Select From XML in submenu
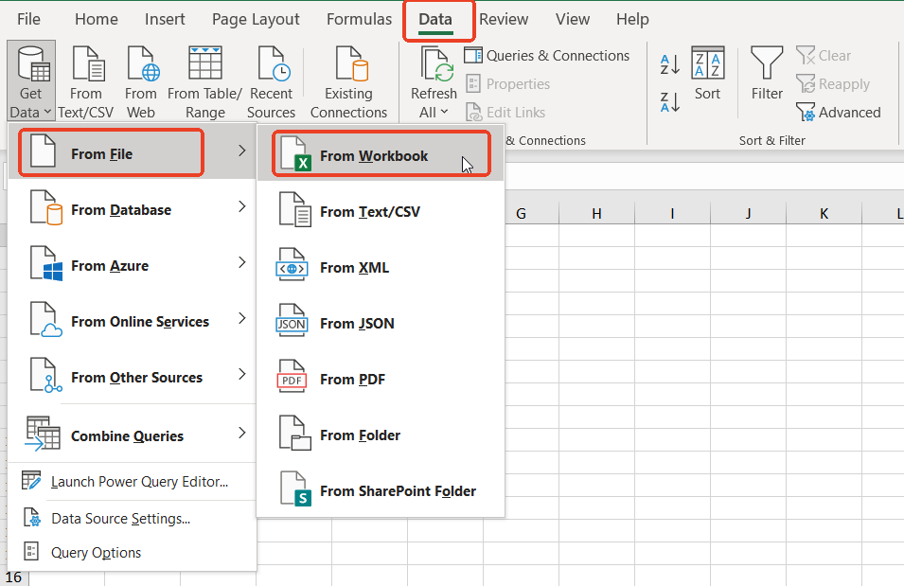 (381, 267)
